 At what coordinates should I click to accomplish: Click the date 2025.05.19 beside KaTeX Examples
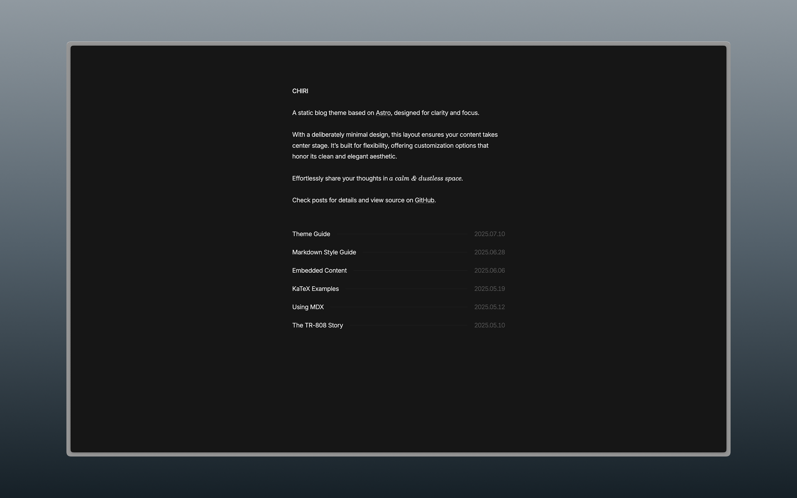(x=490, y=288)
